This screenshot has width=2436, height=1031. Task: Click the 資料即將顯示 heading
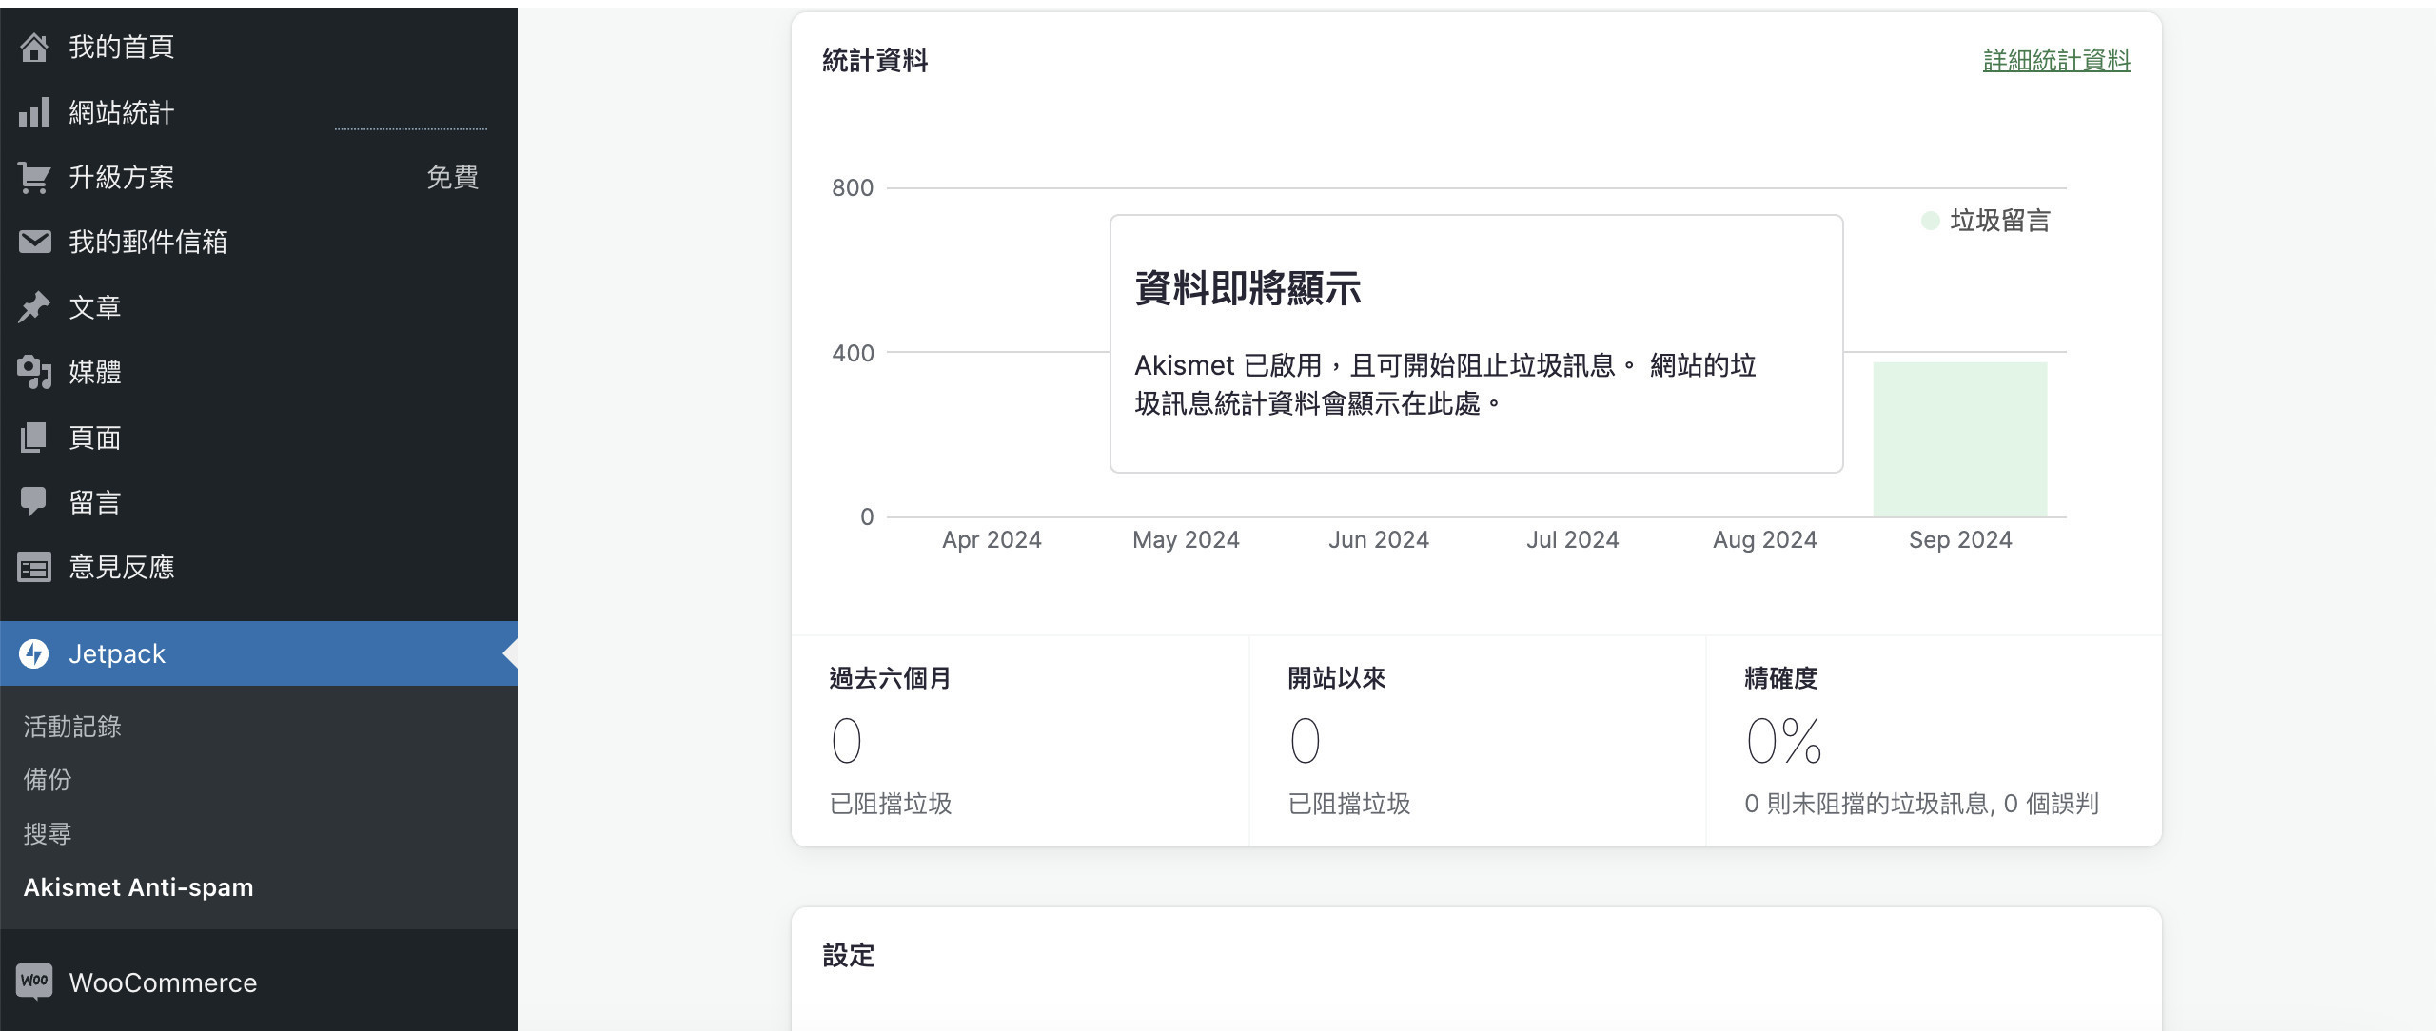1247,288
